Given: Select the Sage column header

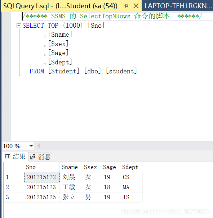Looking at the screenshot, I should 111,167.
